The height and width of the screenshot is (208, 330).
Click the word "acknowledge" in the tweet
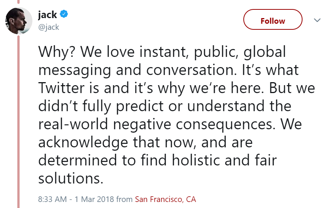(83, 142)
